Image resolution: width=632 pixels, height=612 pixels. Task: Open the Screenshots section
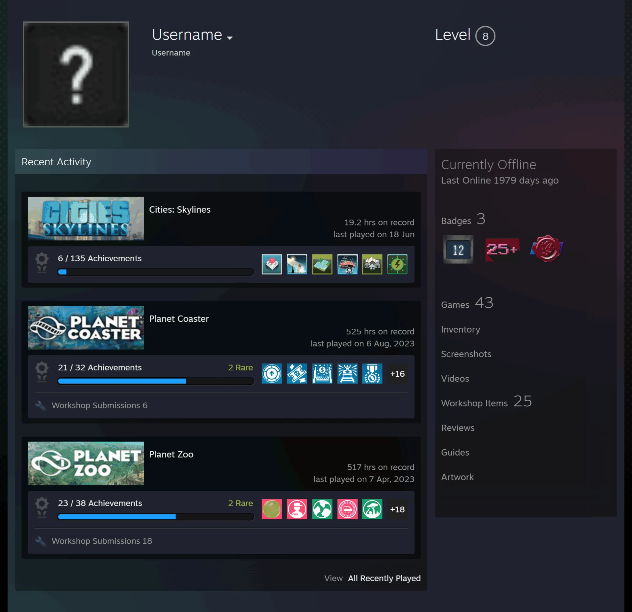click(466, 354)
